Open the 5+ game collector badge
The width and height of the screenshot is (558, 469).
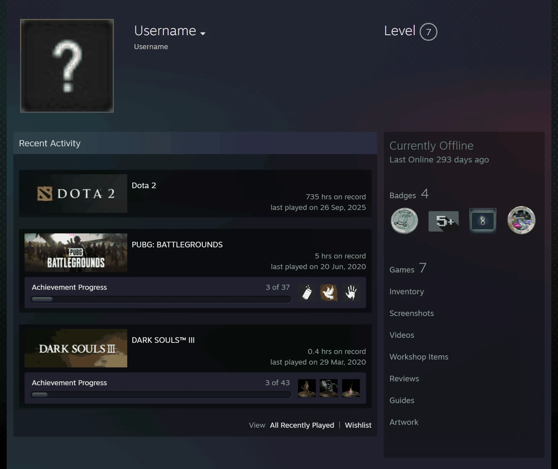(443, 221)
